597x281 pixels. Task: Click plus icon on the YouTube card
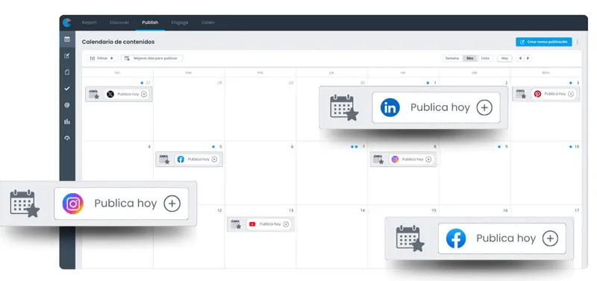pyautogui.click(x=286, y=224)
